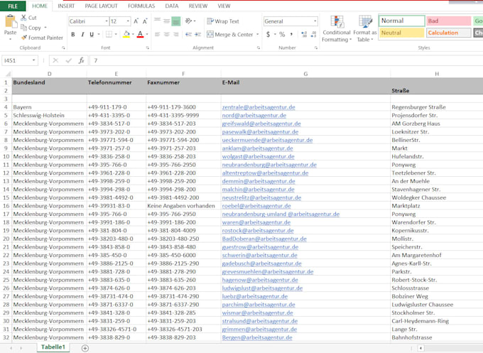Open the Format as Table menu
Screen dimensions: 483x353
click(x=364, y=28)
